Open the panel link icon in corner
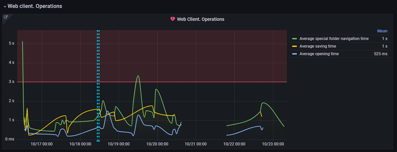This screenshot has width=397, height=152. click(x=6, y=17)
